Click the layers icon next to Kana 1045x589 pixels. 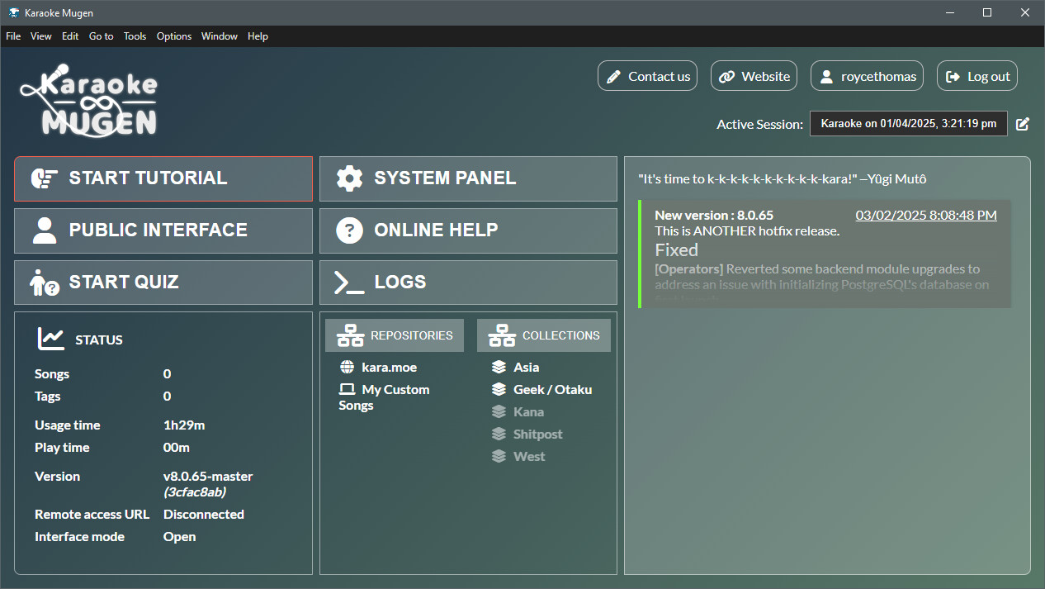pyautogui.click(x=499, y=411)
